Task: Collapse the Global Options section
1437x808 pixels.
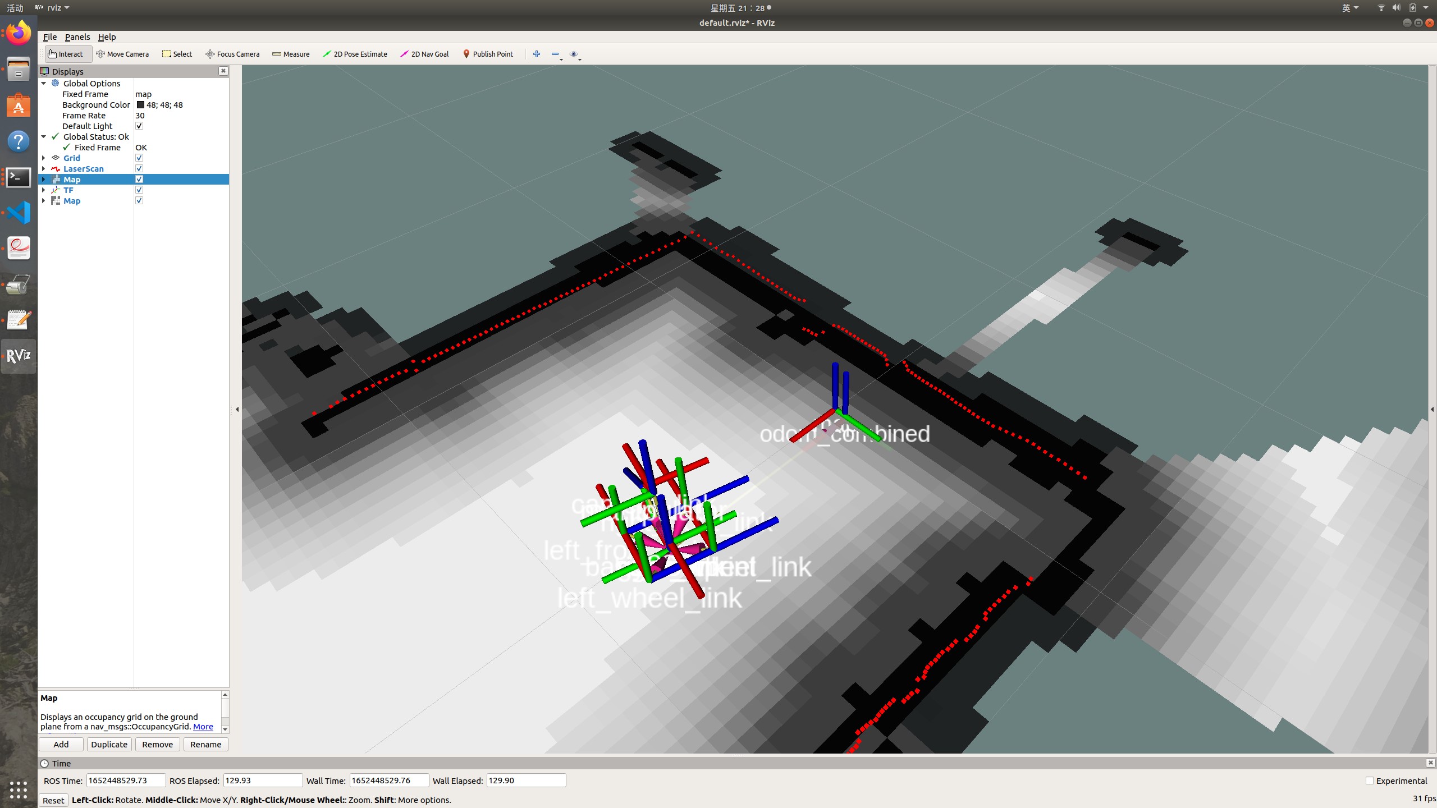Action: point(44,83)
